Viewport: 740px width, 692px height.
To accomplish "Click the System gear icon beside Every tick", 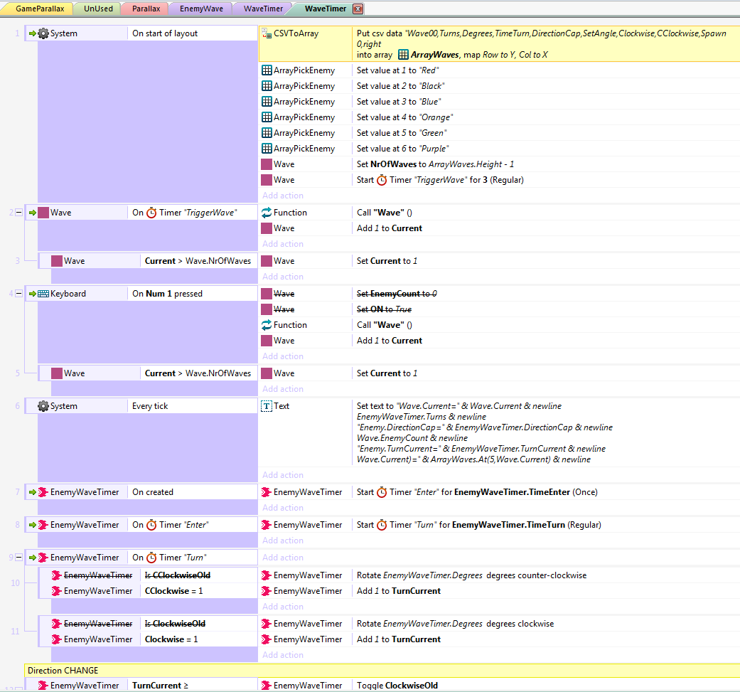I will click(43, 406).
